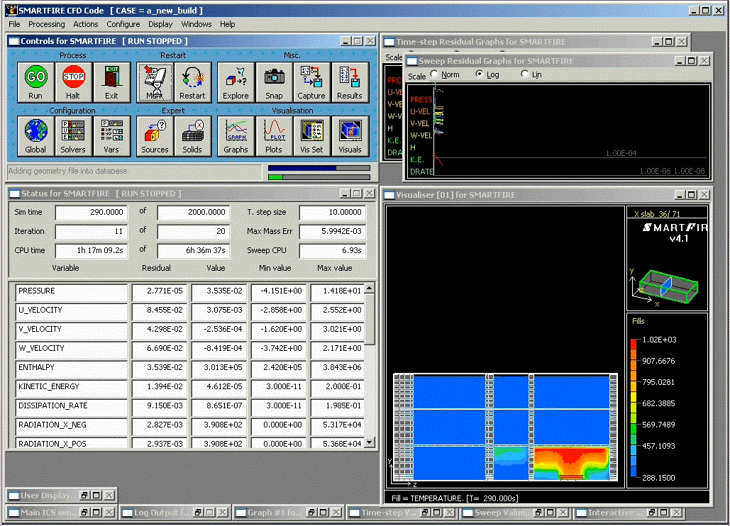Open Global configuration globe icon

[x=35, y=136]
